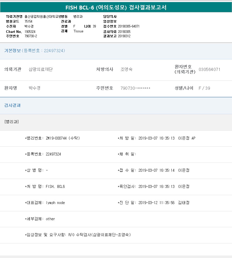Select pathology number ZM19-000744 (수탁)

63,138
